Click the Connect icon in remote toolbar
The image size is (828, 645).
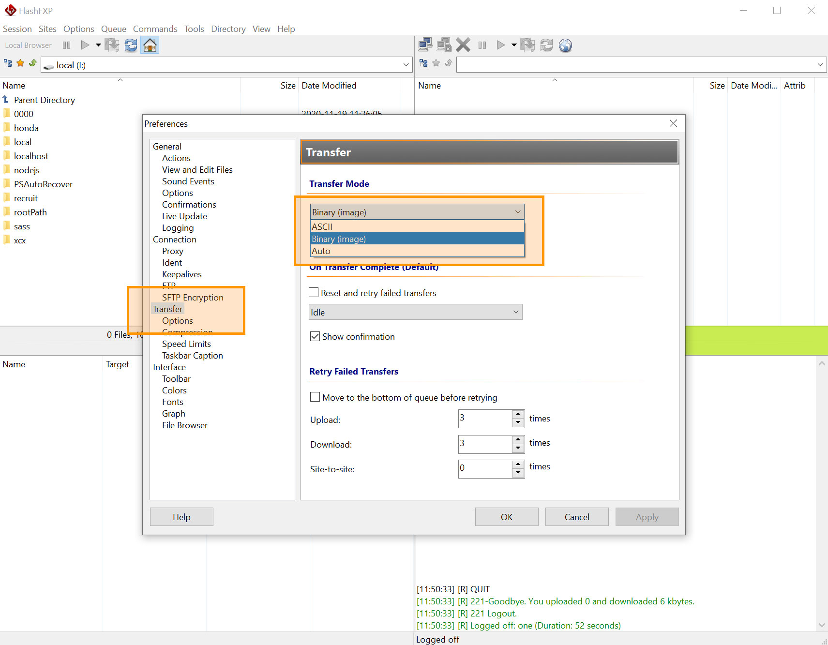click(x=425, y=45)
